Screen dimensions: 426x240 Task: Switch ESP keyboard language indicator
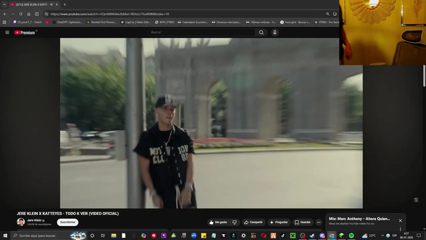point(394,236)
